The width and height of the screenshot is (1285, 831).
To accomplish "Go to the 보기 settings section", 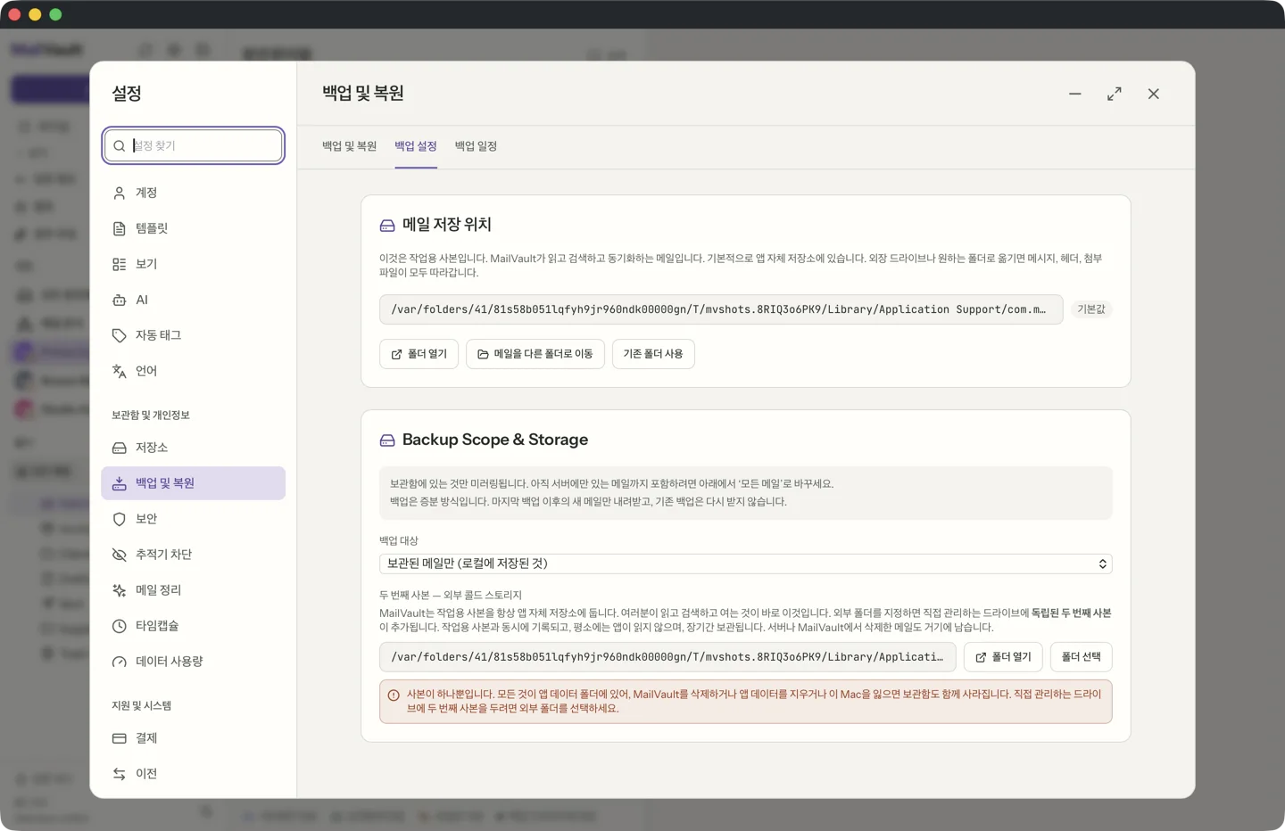I will (193, 264).
